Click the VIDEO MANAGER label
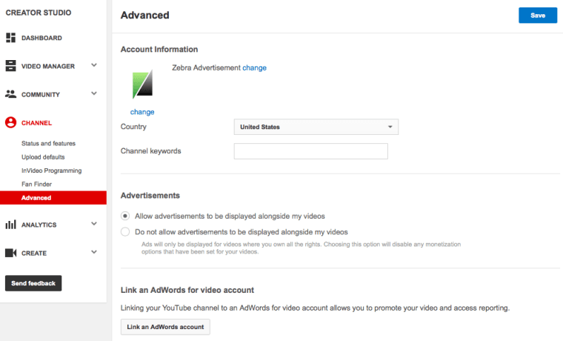This screenshot has height=341, width=563. tap(48, 67)
